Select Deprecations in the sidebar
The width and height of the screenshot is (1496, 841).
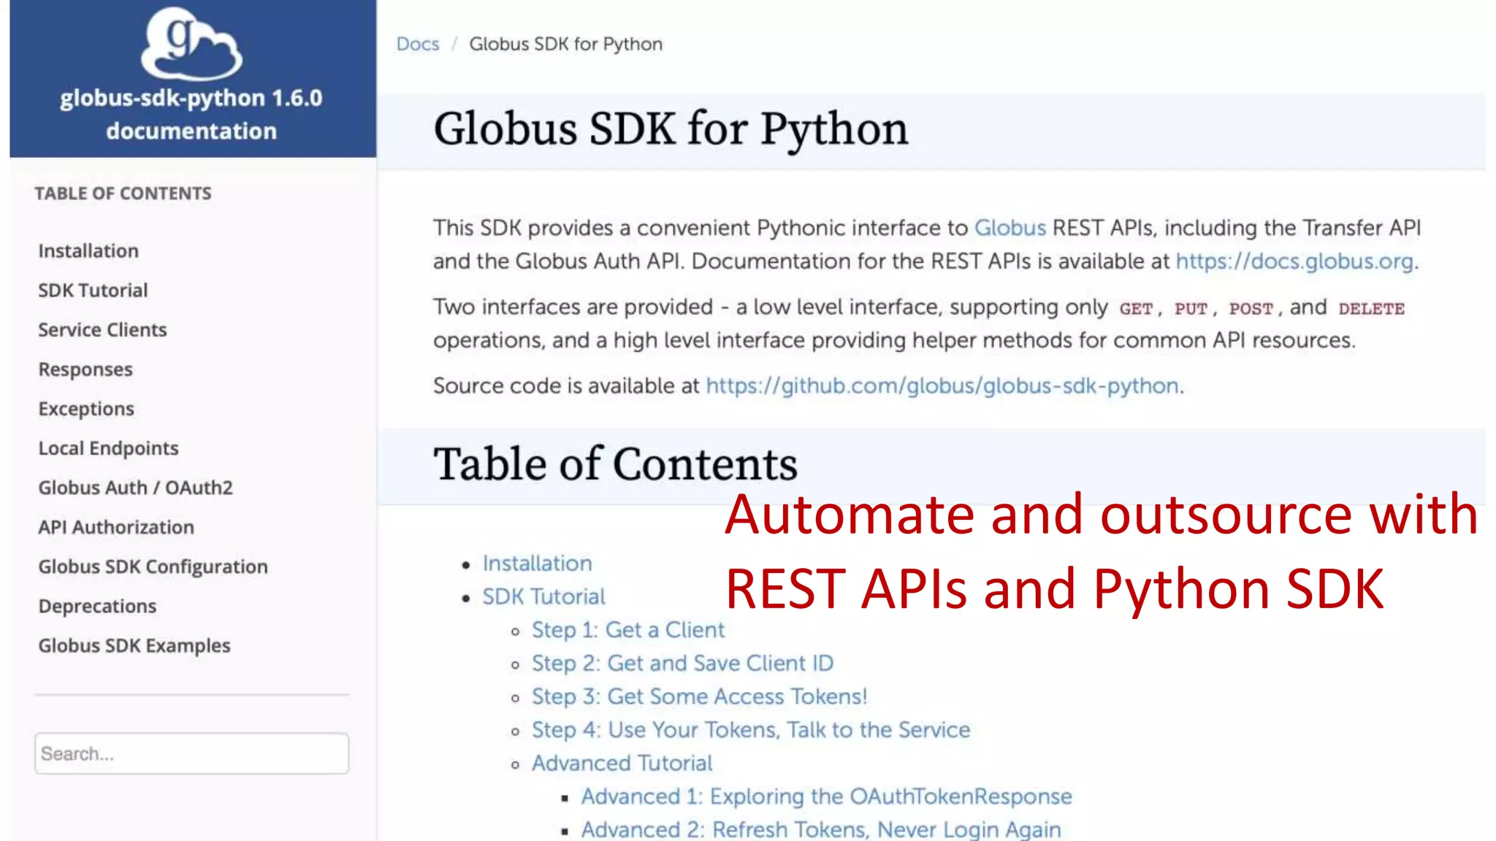click(x=97, y=606)
